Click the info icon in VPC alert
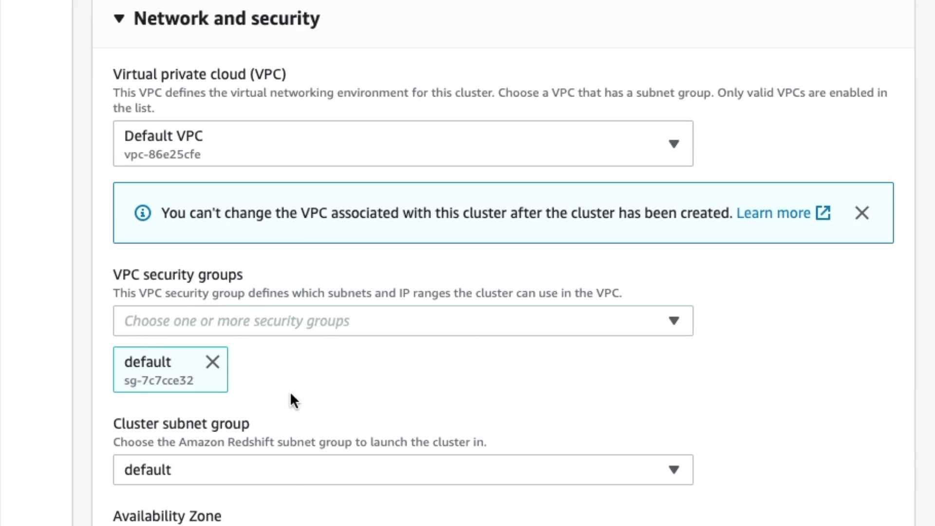 click(143, 213)
